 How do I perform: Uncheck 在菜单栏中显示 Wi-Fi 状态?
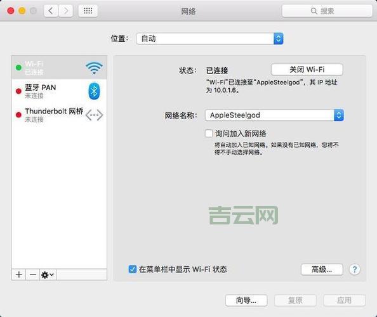(133, 269)
